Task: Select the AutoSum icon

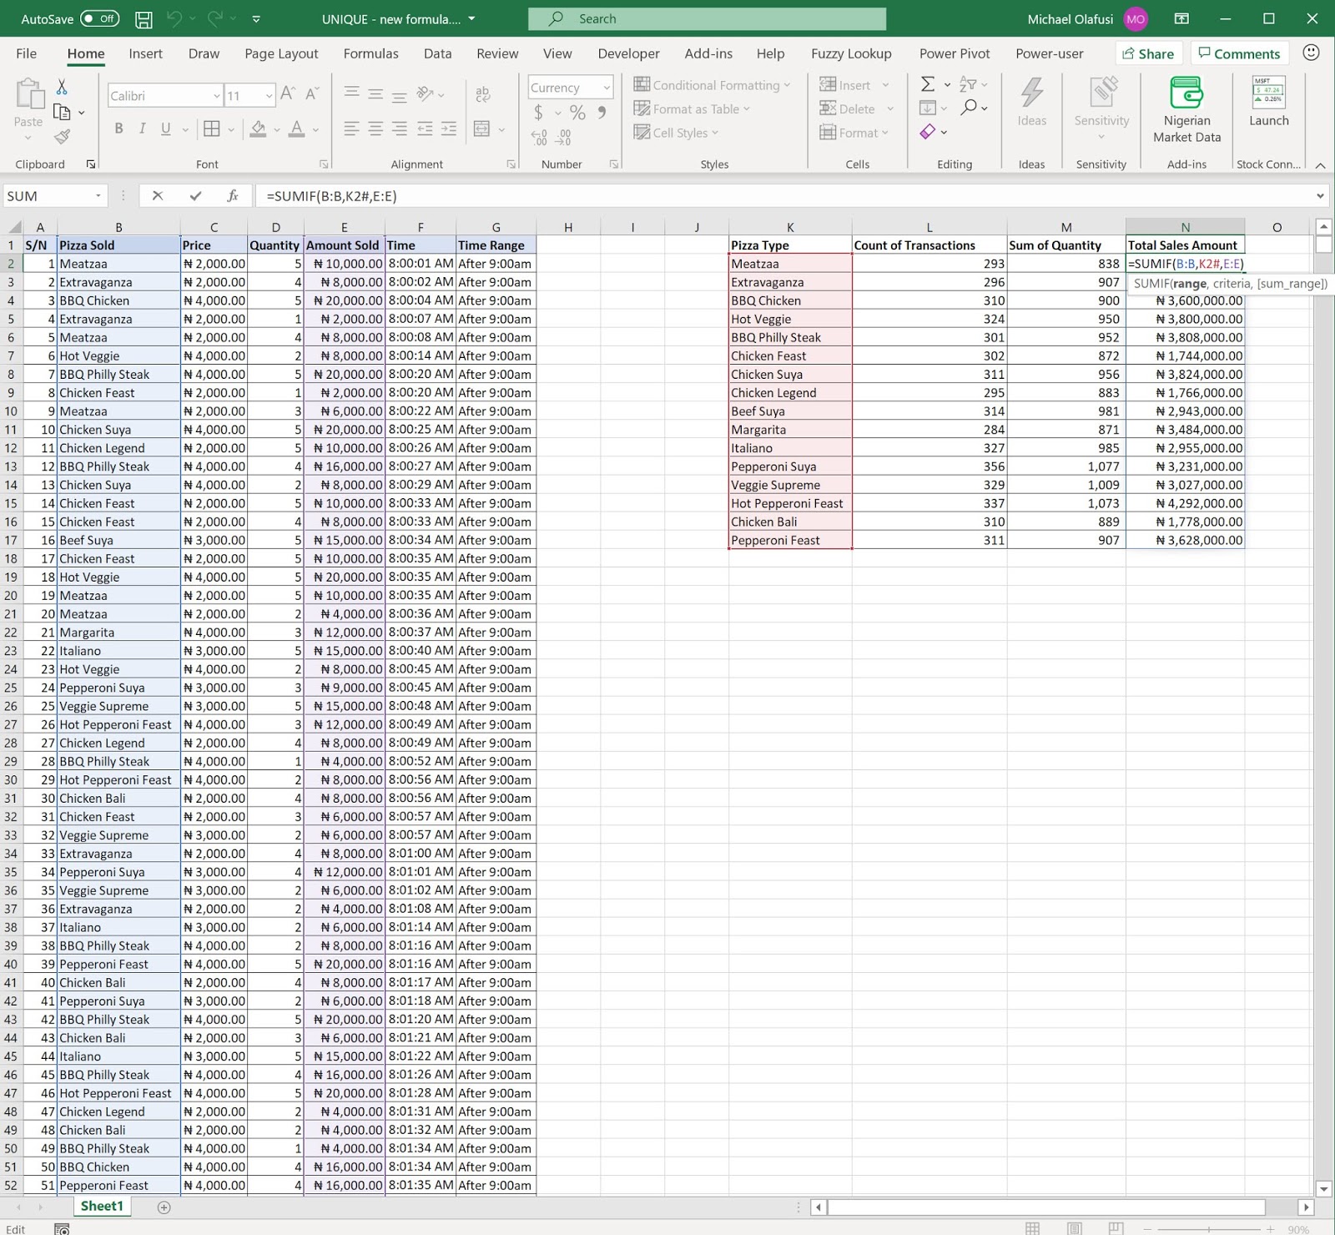Action: pyautogui.click(x=926, y=84)
